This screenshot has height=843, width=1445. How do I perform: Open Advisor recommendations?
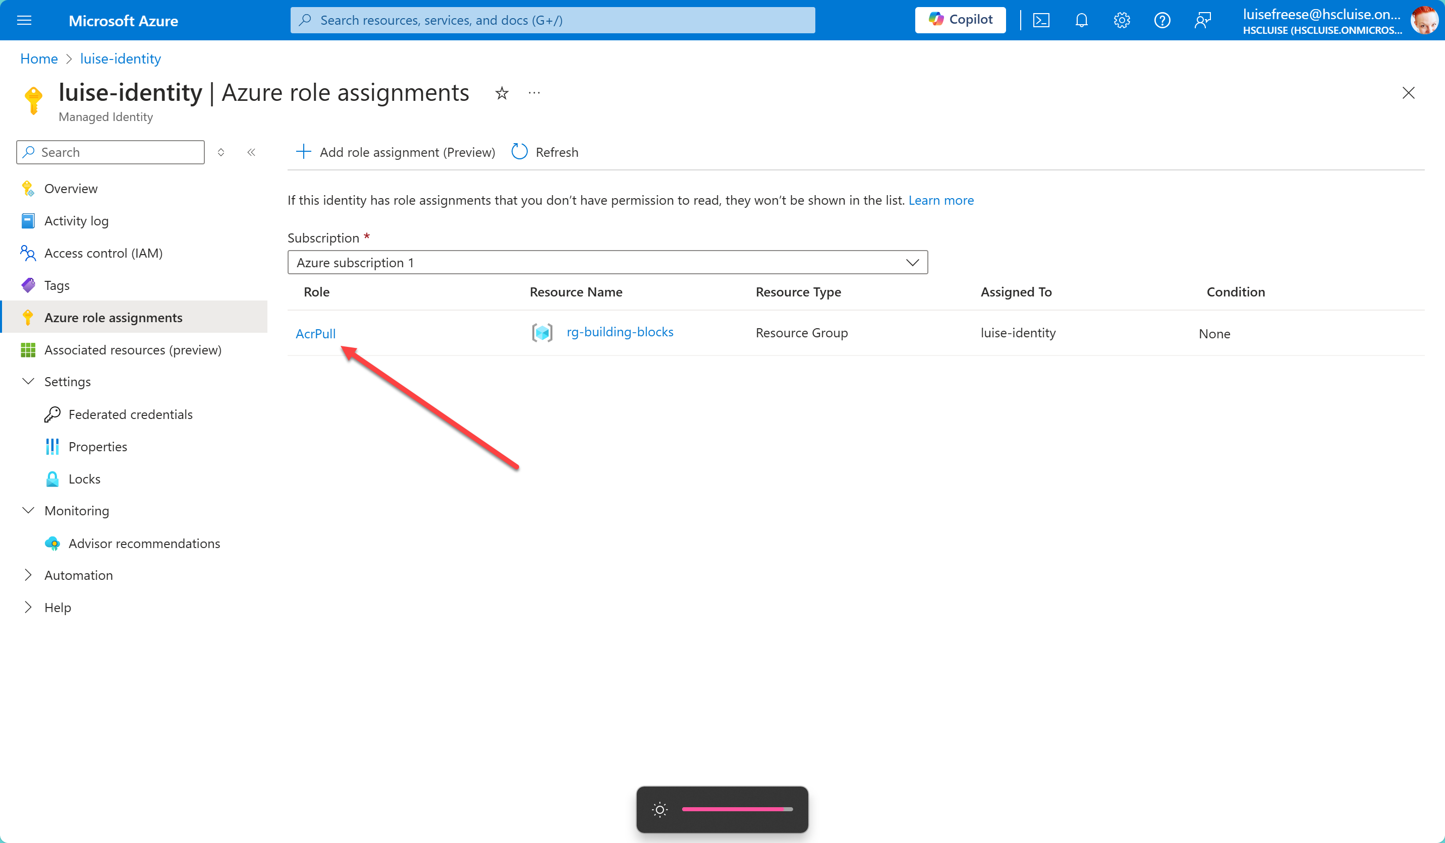point(144,544)
